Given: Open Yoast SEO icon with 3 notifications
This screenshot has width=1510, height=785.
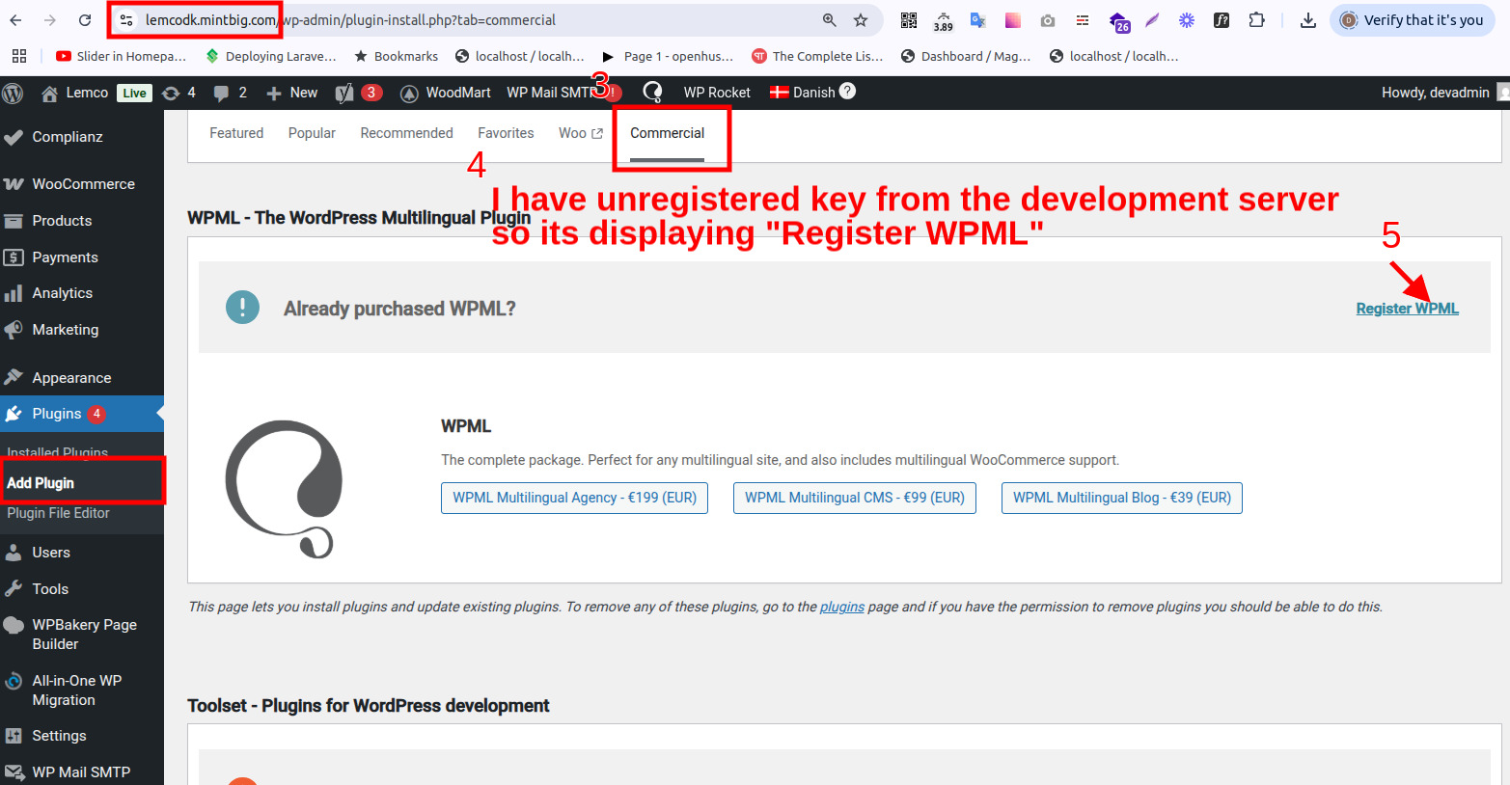Looking at the screenshot, I should [358, 93].
